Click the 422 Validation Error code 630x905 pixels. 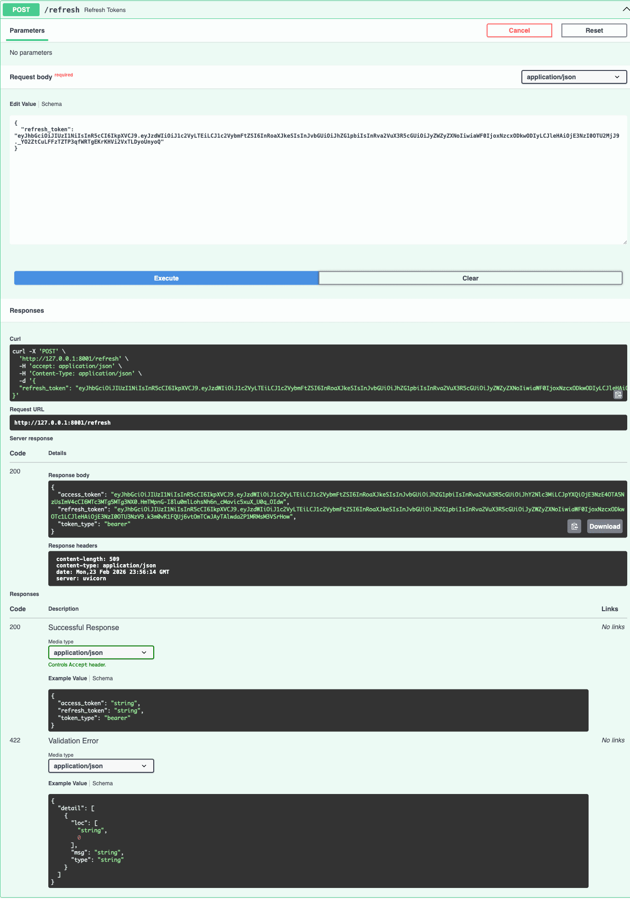[x=15, y=740]
